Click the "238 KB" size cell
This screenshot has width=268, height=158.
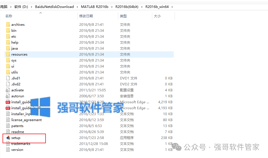click(x=167, y=138)
